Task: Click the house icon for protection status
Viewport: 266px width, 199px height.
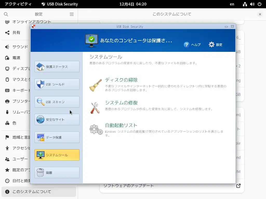Action: point(40,67)
